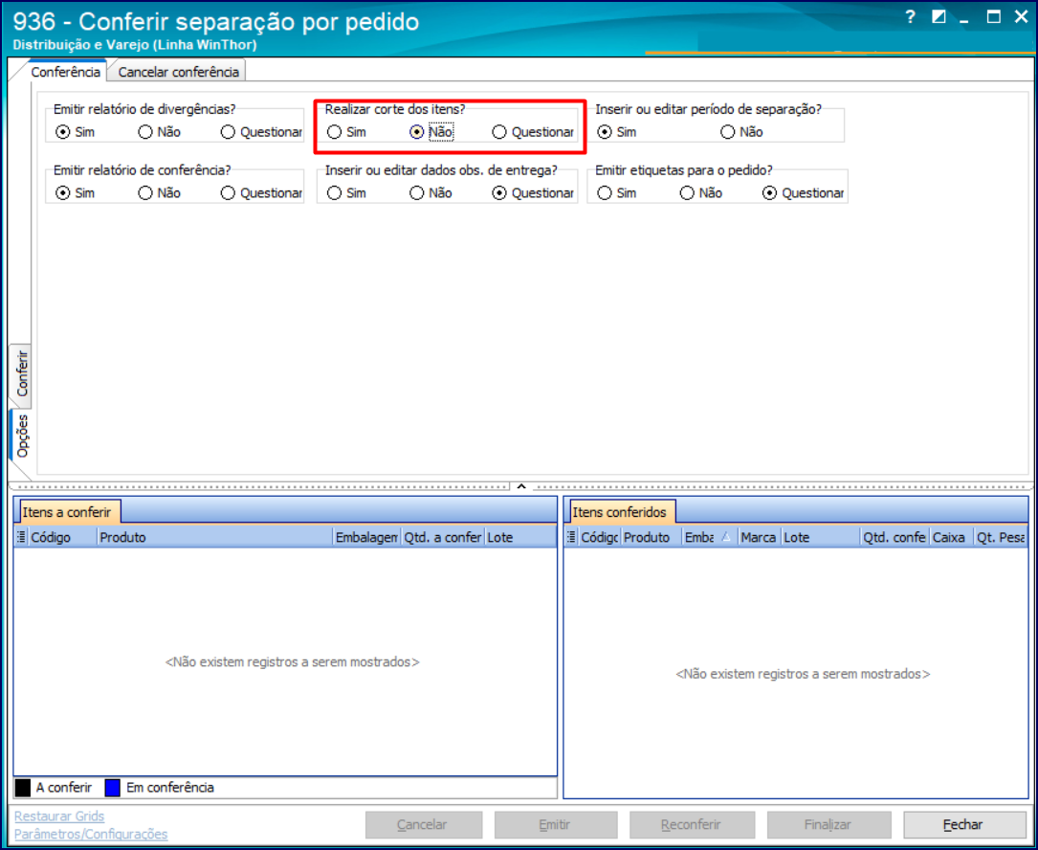The width and height of the screenshot is (1038, 850).
Task: Select Não for Emitir relatório de divergências
Action: (x=159, y=132)
